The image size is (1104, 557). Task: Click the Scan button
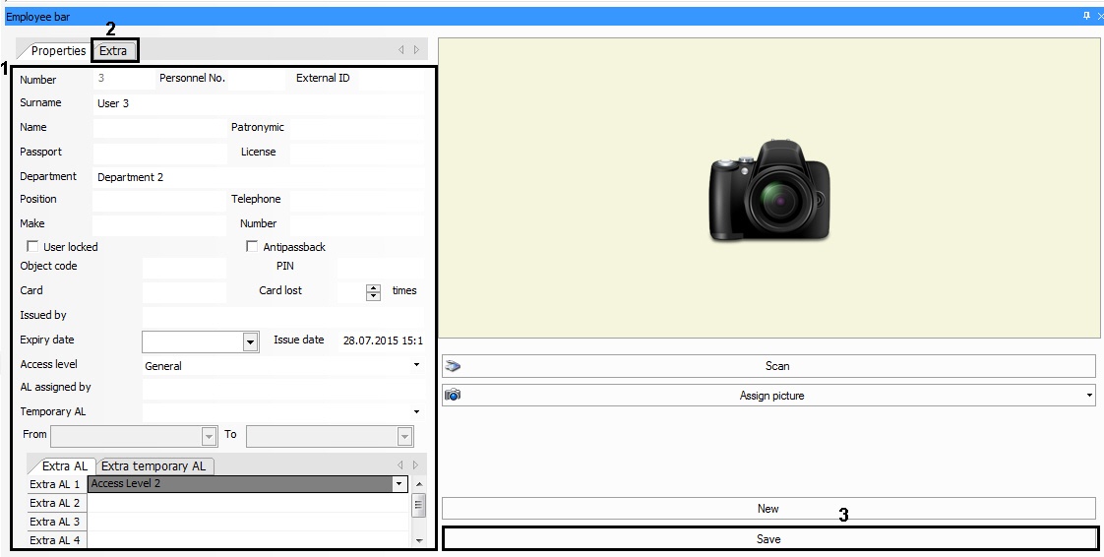(768, 366)
